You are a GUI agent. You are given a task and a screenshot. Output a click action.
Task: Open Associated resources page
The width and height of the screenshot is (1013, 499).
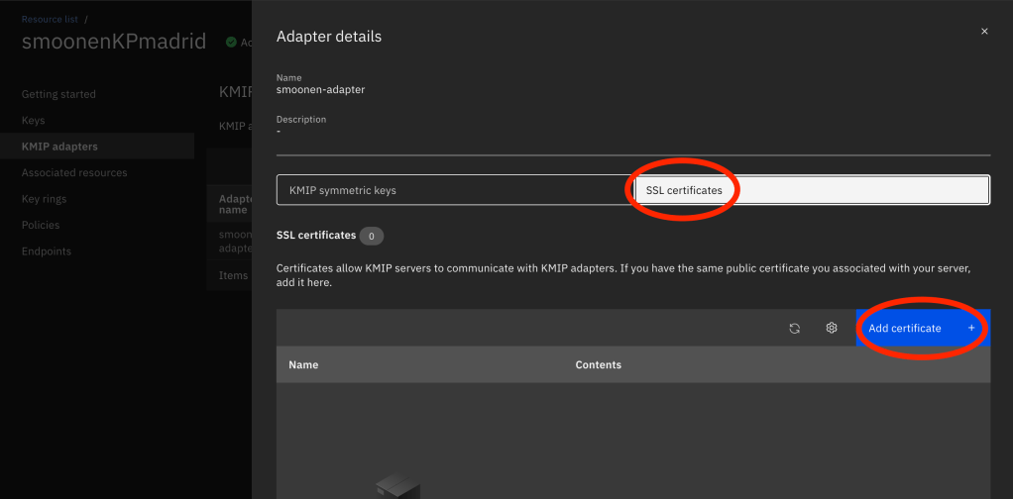[x=74, y=172]
